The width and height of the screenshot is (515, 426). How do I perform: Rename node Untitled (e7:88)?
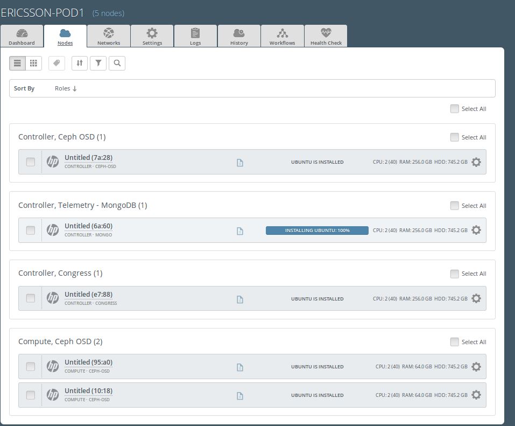click(88, 295)
